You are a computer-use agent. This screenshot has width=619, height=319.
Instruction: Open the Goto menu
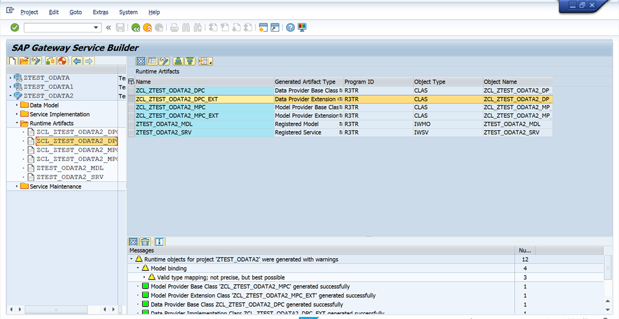[x=76, y=12]
